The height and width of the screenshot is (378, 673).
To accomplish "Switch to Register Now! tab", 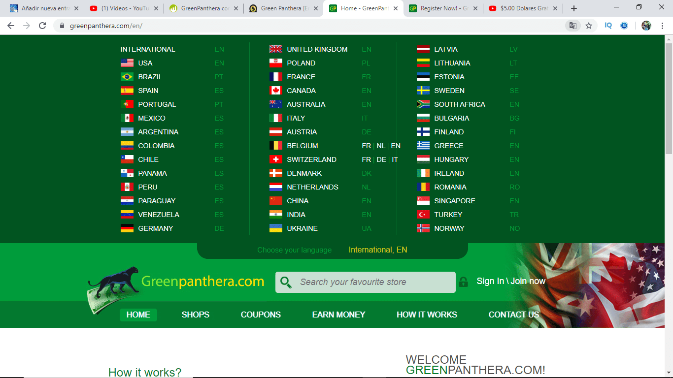I will tap(443, 8).
